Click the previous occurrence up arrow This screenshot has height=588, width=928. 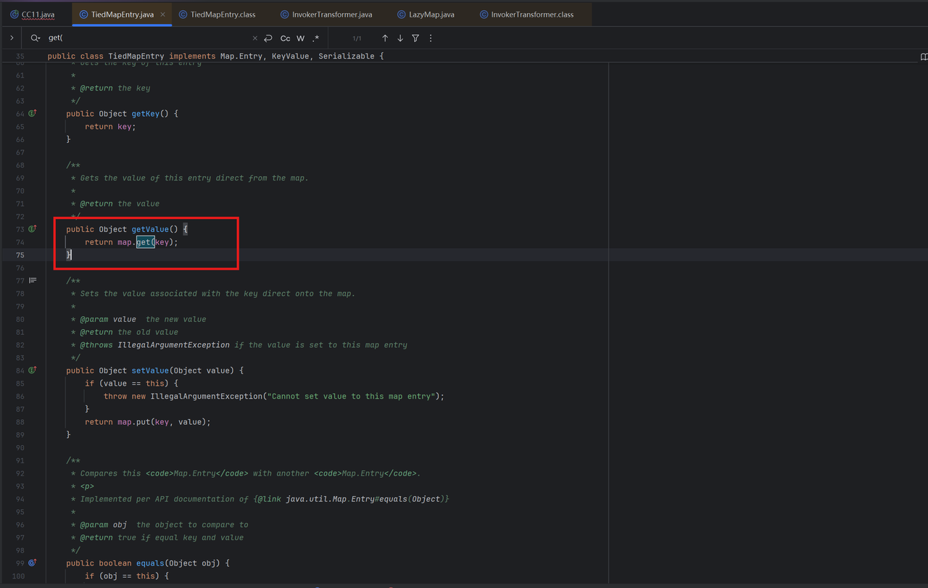(385, 38)
